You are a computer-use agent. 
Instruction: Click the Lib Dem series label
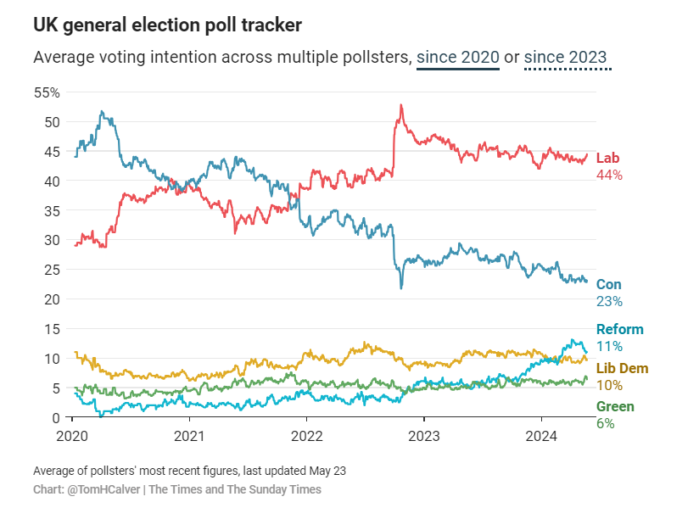[622, 368]
